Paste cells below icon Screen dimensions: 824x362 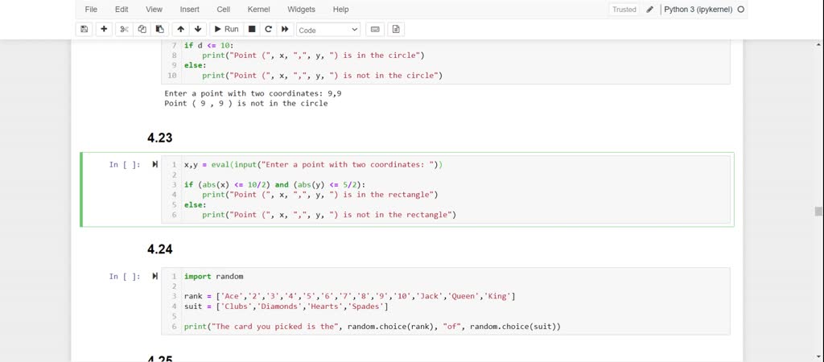[x=160, y=30]
